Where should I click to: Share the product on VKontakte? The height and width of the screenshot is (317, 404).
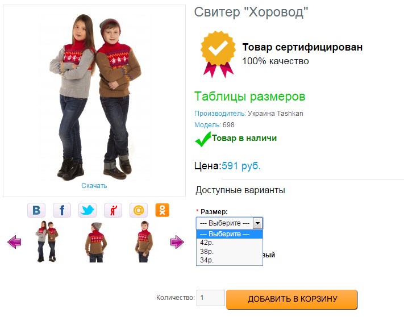(x=36, y=210)
